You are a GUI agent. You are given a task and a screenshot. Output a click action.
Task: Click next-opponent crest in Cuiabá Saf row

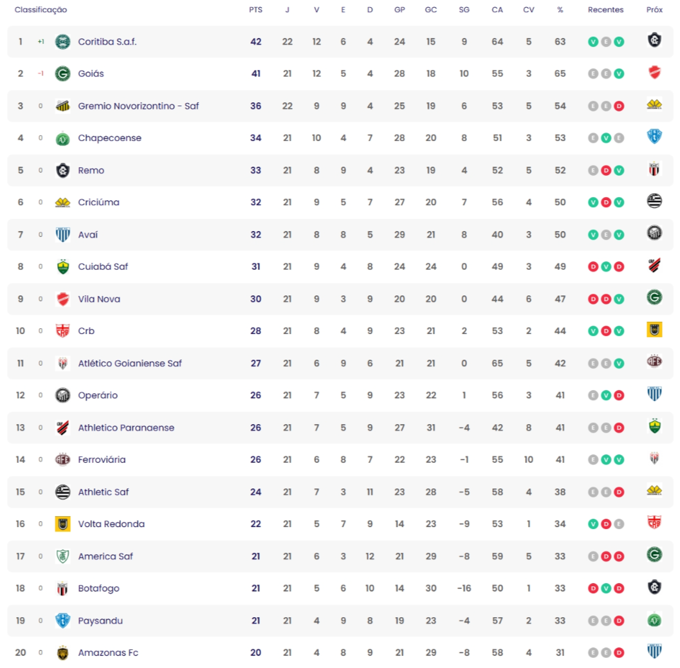pos(654,265)
